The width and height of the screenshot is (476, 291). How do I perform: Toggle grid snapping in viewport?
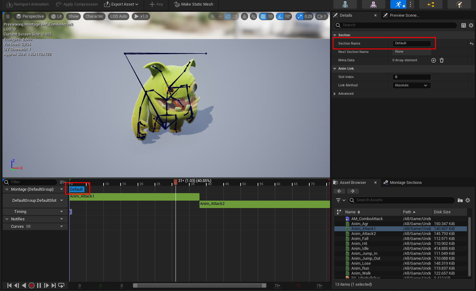tap(263, 16)
